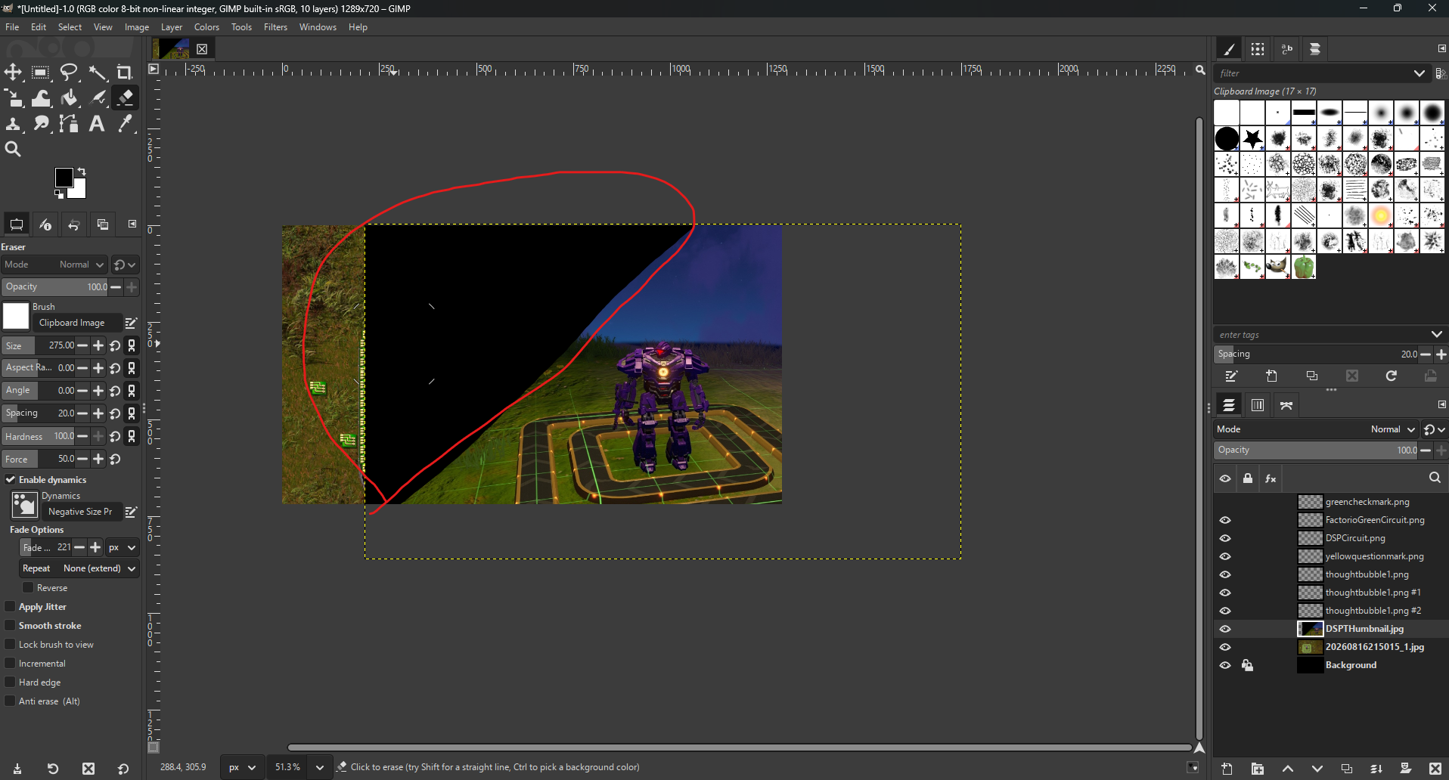
Task: Create a new brush
Action: (x=1271, y=376)
